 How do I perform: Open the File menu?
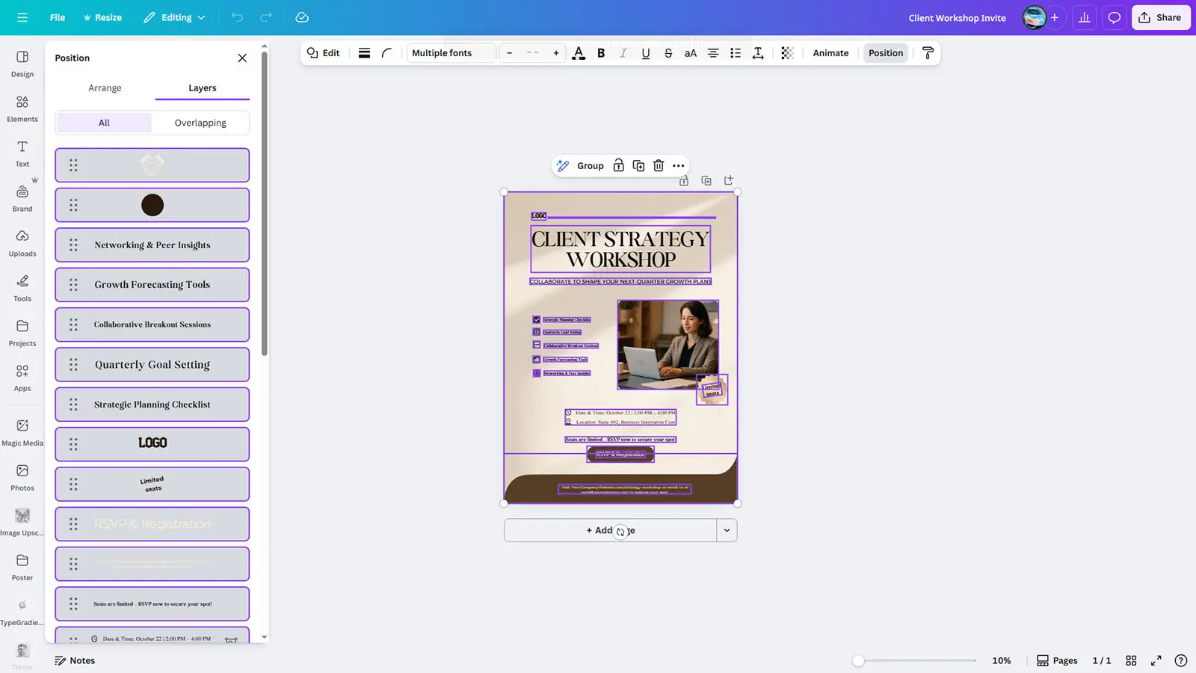coord(58,17)
